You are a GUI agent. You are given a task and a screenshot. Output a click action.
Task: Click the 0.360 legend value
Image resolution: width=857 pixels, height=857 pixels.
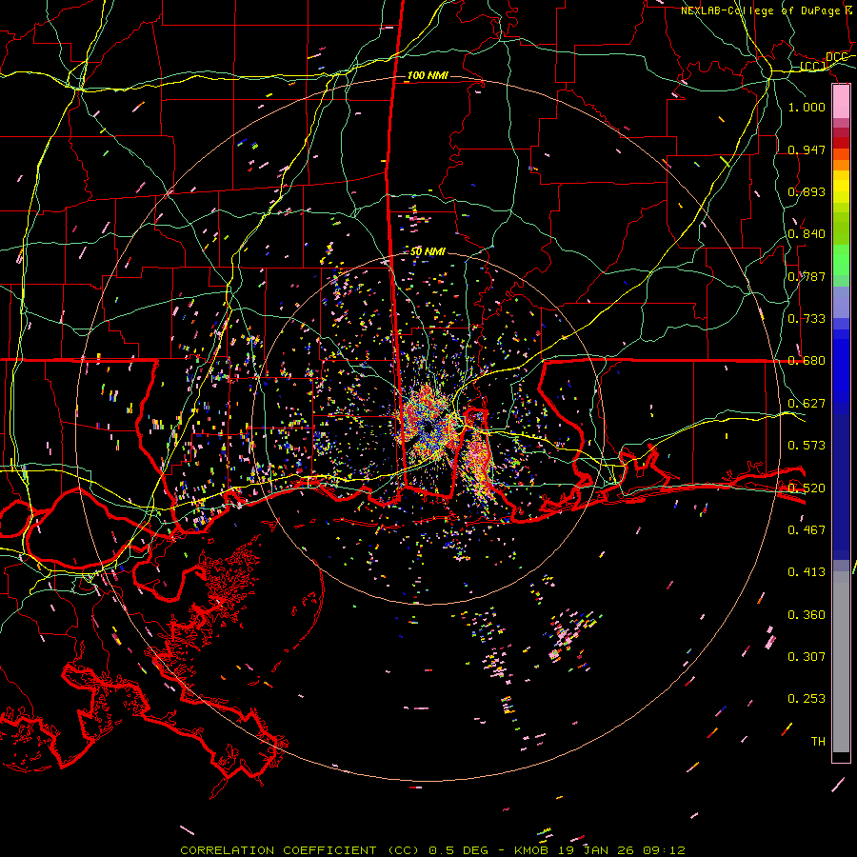point(807,615)
